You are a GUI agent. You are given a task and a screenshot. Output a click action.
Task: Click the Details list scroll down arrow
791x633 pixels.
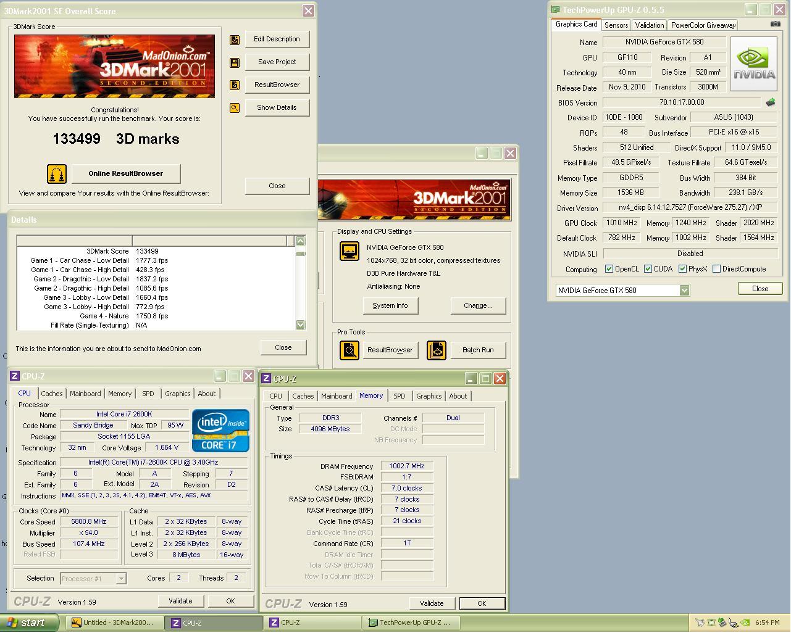301,325
